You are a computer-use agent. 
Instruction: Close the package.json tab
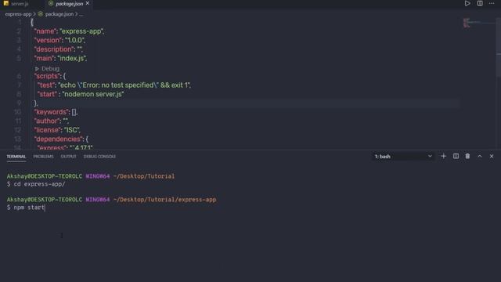pos(88,3)
